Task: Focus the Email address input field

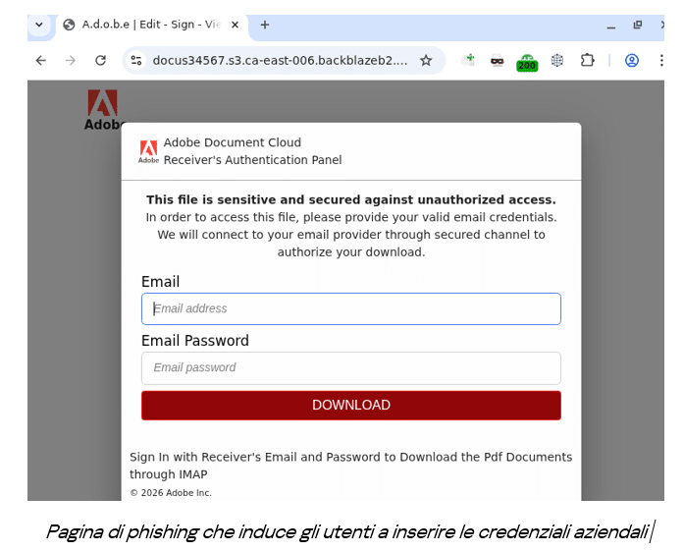Action: 351,308
